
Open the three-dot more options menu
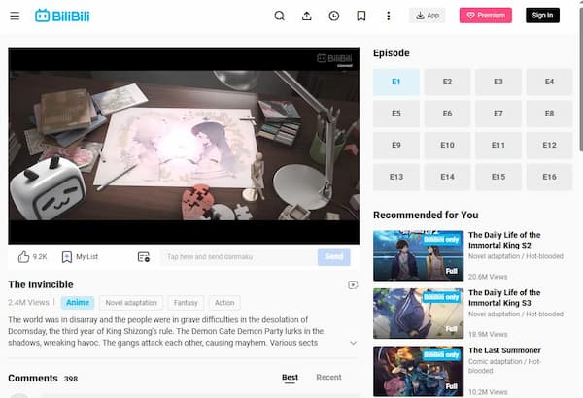pos(388,16)
